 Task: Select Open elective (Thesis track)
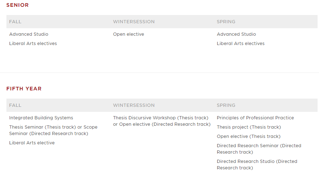(249, 136)
